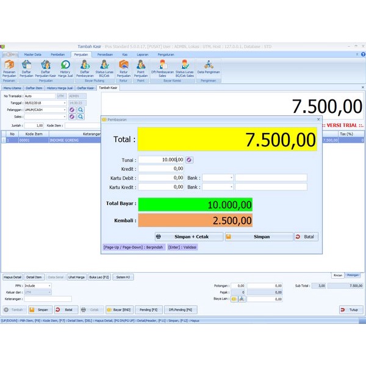Open the Tanggal date dropdown

click(65, 103)
